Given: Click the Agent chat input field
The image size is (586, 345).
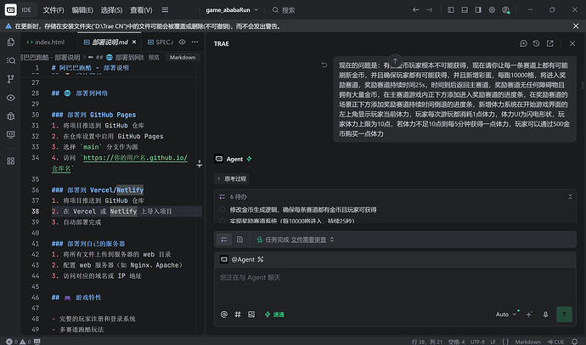Looking at the screenshot, I should [x=395, y=287].
